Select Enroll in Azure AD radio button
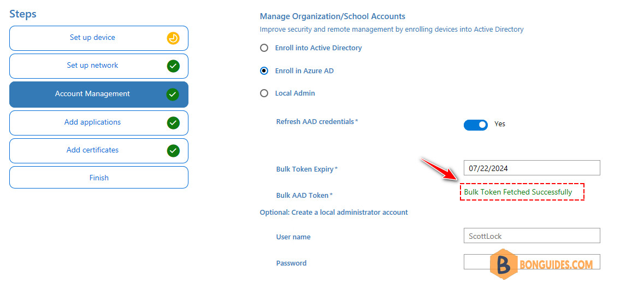The image size is (626, 300). (264, 70)
